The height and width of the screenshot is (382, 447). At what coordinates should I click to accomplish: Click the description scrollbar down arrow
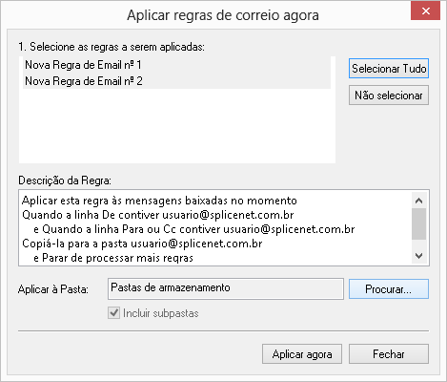(x=418, y=256)
